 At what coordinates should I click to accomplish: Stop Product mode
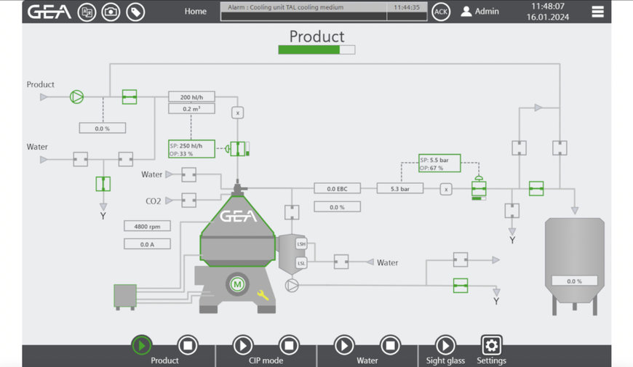point(187,345)
